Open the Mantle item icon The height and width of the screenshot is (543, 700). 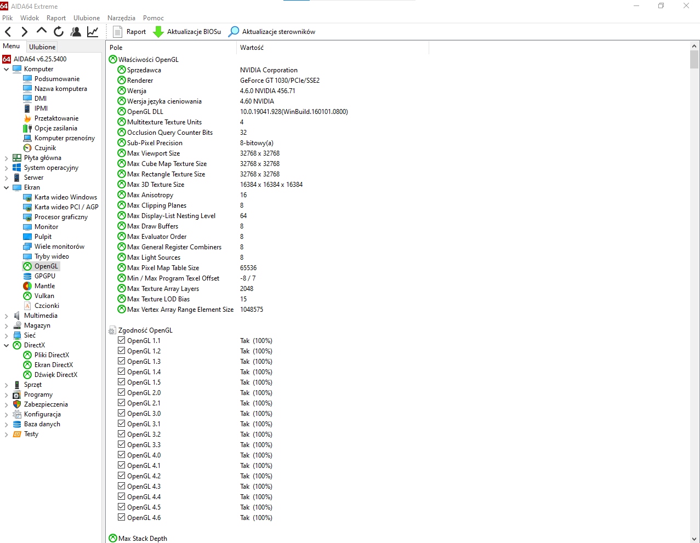tap(27, 286)
